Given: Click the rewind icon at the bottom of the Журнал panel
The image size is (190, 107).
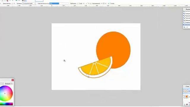Looking at the screenshot, I should [184, 27].
